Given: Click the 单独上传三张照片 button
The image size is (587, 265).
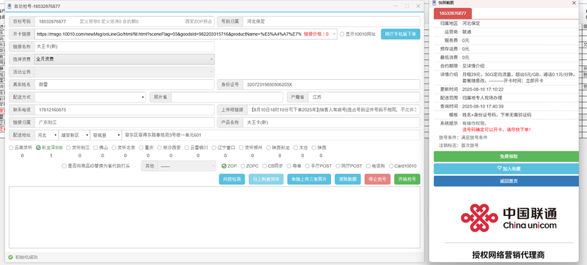Looking at the screenshot, I should pyautogui.click(x=309, y=179).
